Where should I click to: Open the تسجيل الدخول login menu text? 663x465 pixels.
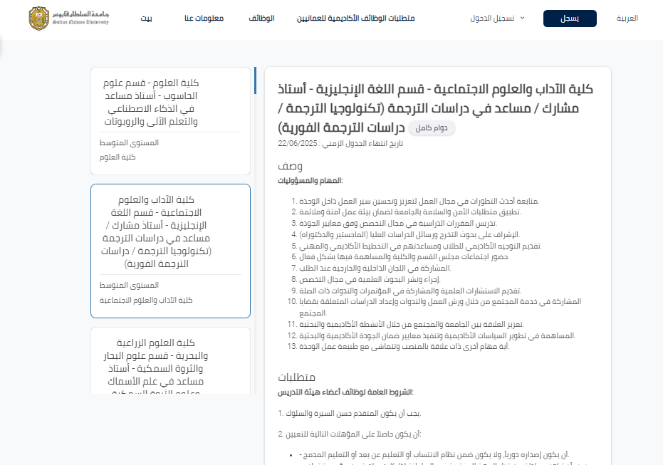coord(492,19)
